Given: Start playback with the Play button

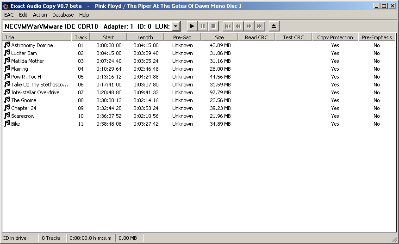Looking at the screenshot, I should (192, 26).
